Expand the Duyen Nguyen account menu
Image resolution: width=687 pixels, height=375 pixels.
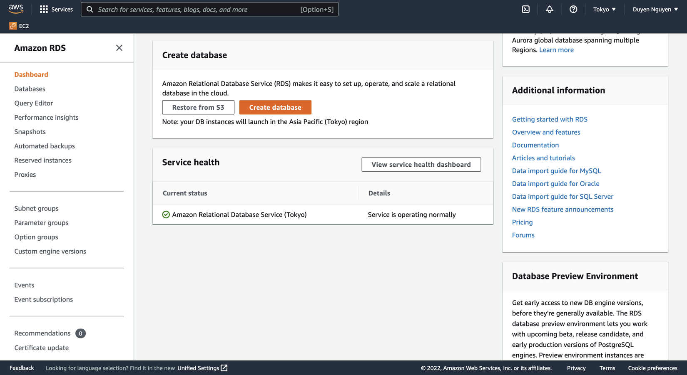tap(655, 9)
